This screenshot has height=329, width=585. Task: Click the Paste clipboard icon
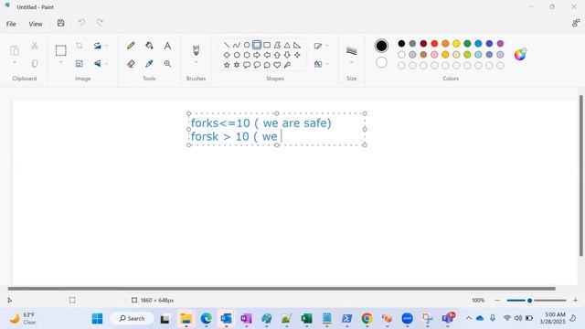point(15,50)
